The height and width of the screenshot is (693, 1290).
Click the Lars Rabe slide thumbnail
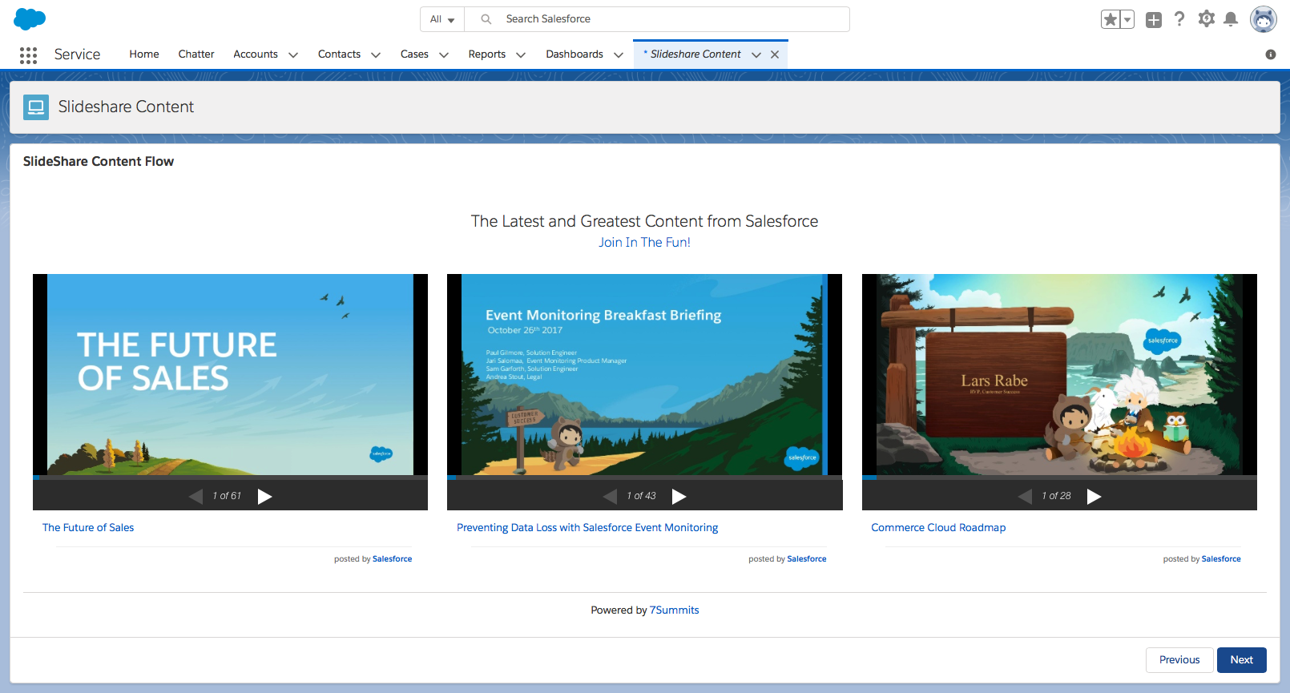[1059, 374]
